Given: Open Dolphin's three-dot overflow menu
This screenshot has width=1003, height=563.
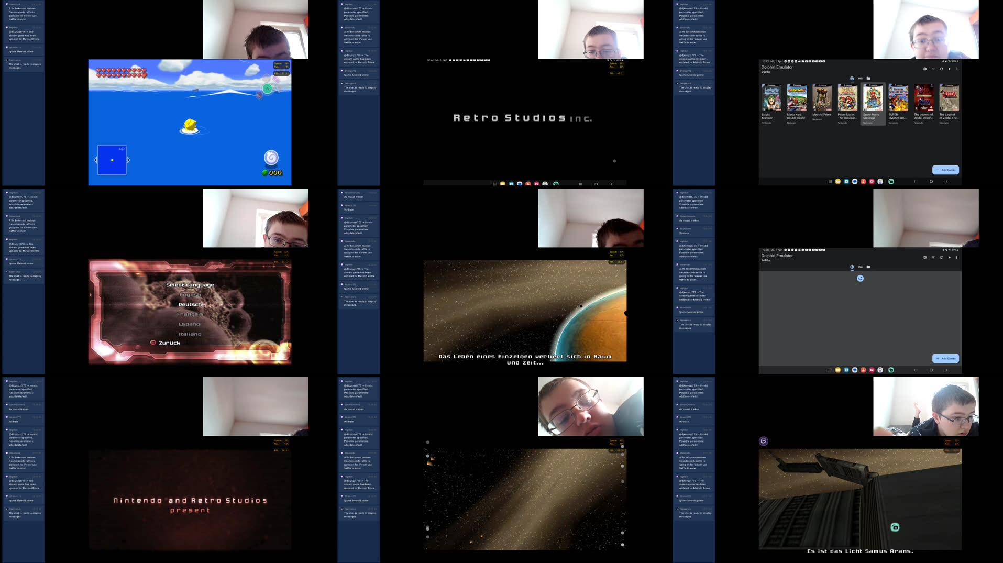Looking at the screenshot, I should coord(956,69).
